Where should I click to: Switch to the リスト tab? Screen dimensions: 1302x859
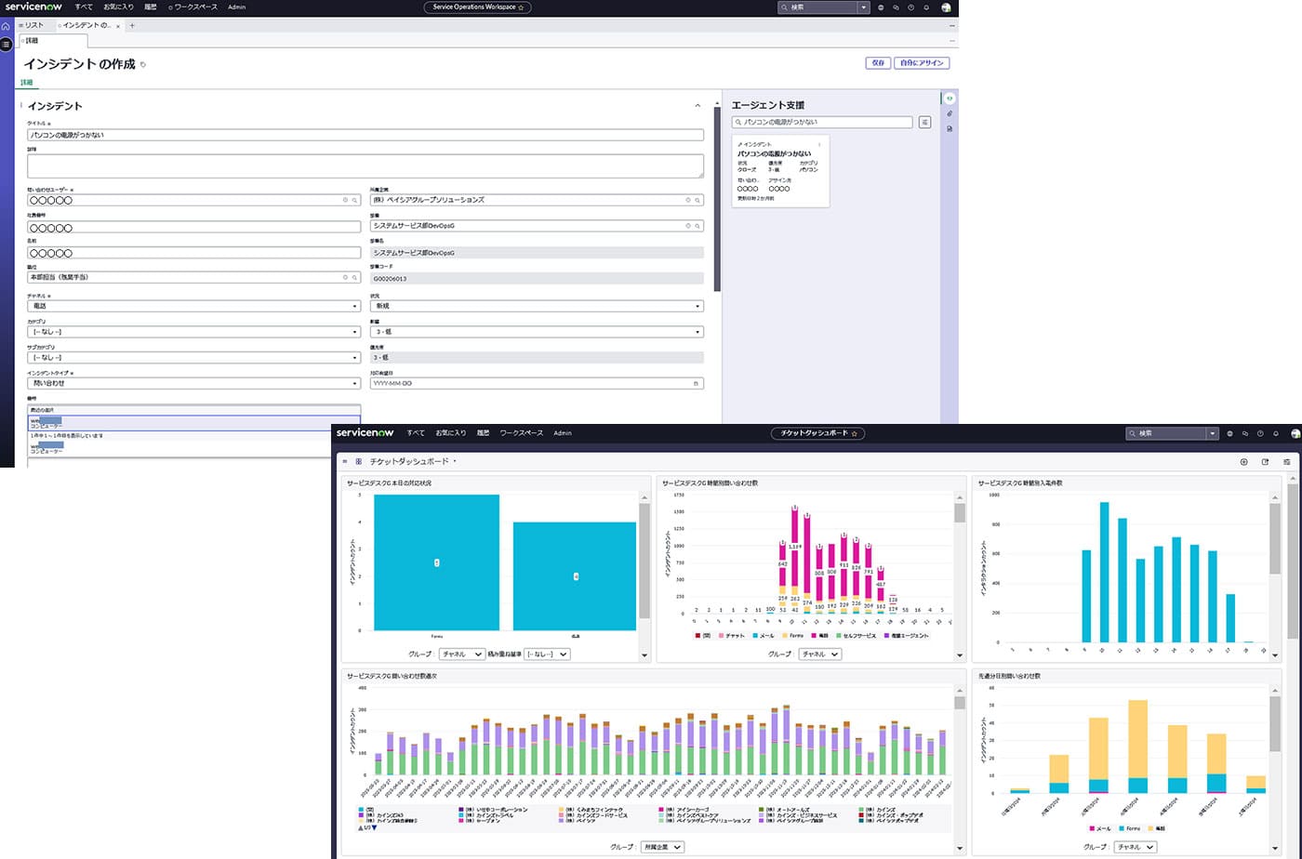[x=33, y=25]
